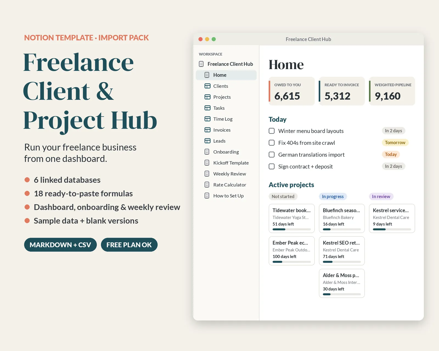Screen dimensions: 439x351
Task: Open the Owed to You 6,615 stat card
Action: [x=291, y=91]
